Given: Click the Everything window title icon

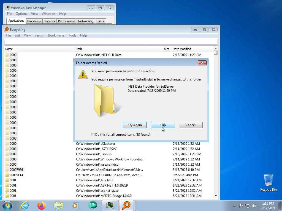Looking at the screenshot, I should (7, 29).
